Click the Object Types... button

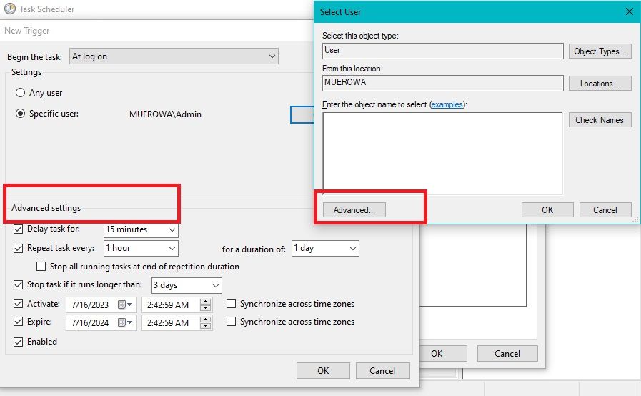coord(600,51)
